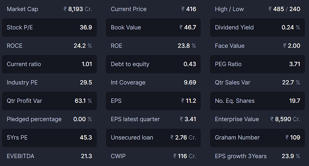Click the EPS card
This screenshot has height=166, width=309.
point(153,101)
